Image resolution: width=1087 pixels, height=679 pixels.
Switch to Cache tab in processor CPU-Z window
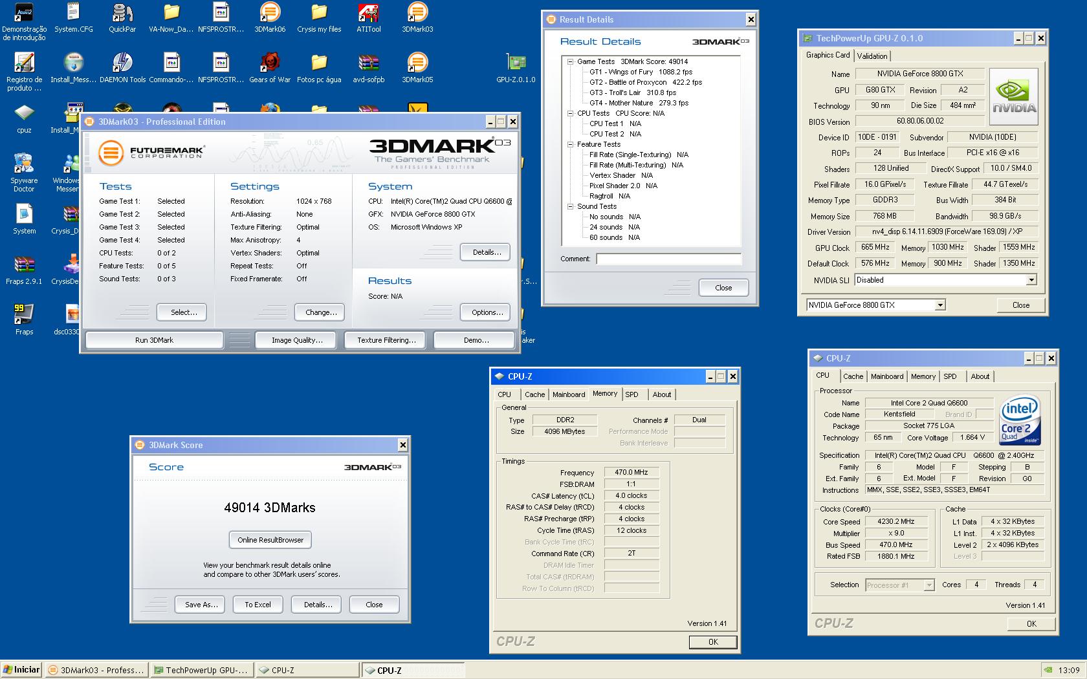click(x=853, y=376)
